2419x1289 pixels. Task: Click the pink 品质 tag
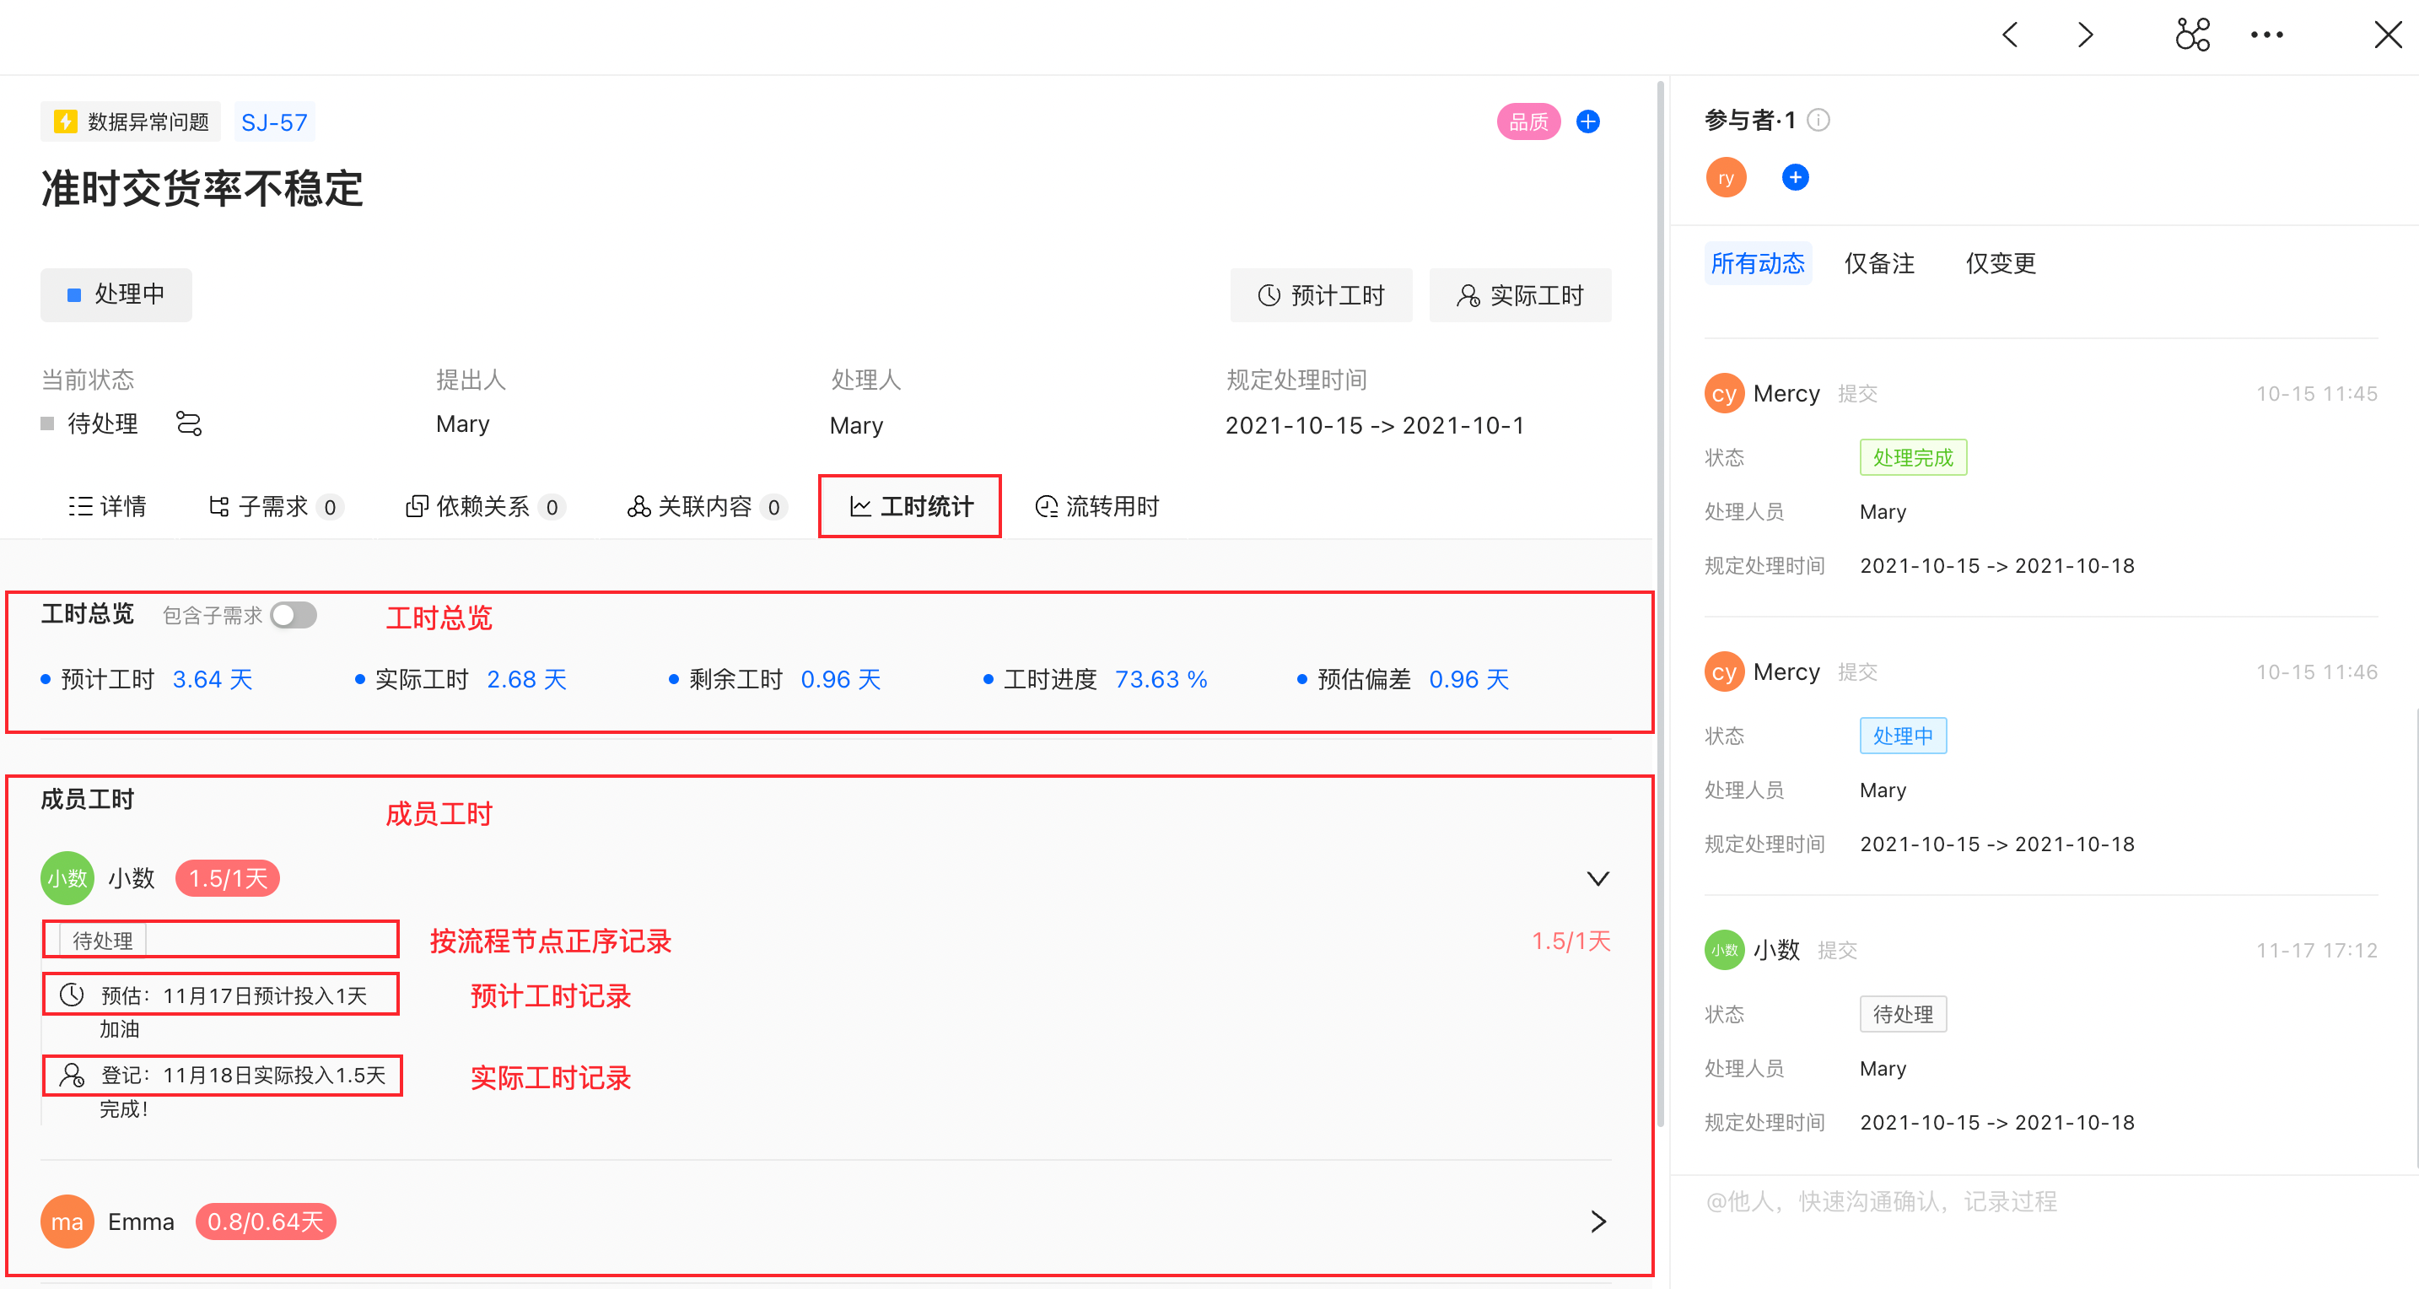(1527, 122)
